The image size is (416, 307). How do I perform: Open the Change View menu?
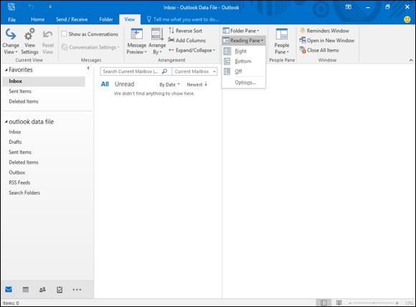pyautogui.click(x=11, y=42)
